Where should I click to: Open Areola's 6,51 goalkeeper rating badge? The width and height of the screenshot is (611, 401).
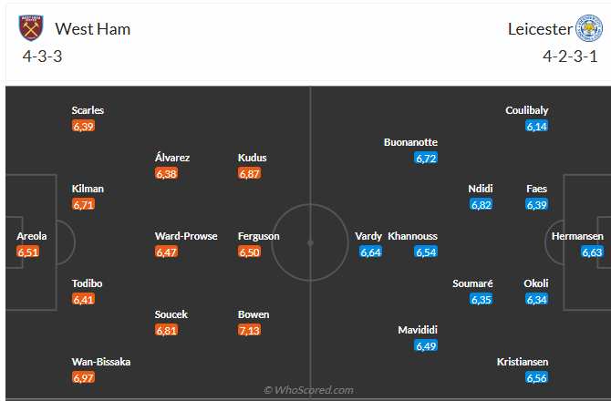(x=28, y=252)
